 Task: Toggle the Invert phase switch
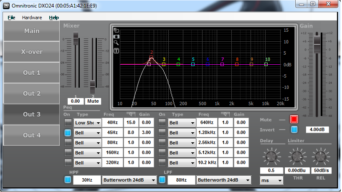coord(294,129)
